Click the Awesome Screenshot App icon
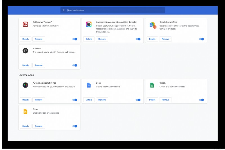The image size is (225, 150). click(x=25, y=85)
